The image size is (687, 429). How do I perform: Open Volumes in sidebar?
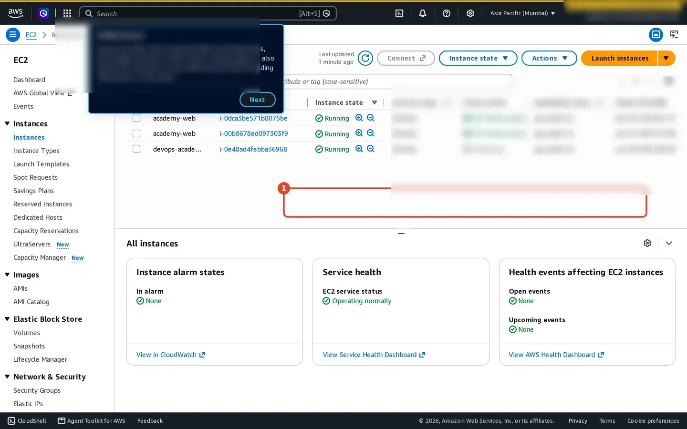pos(27,333)
